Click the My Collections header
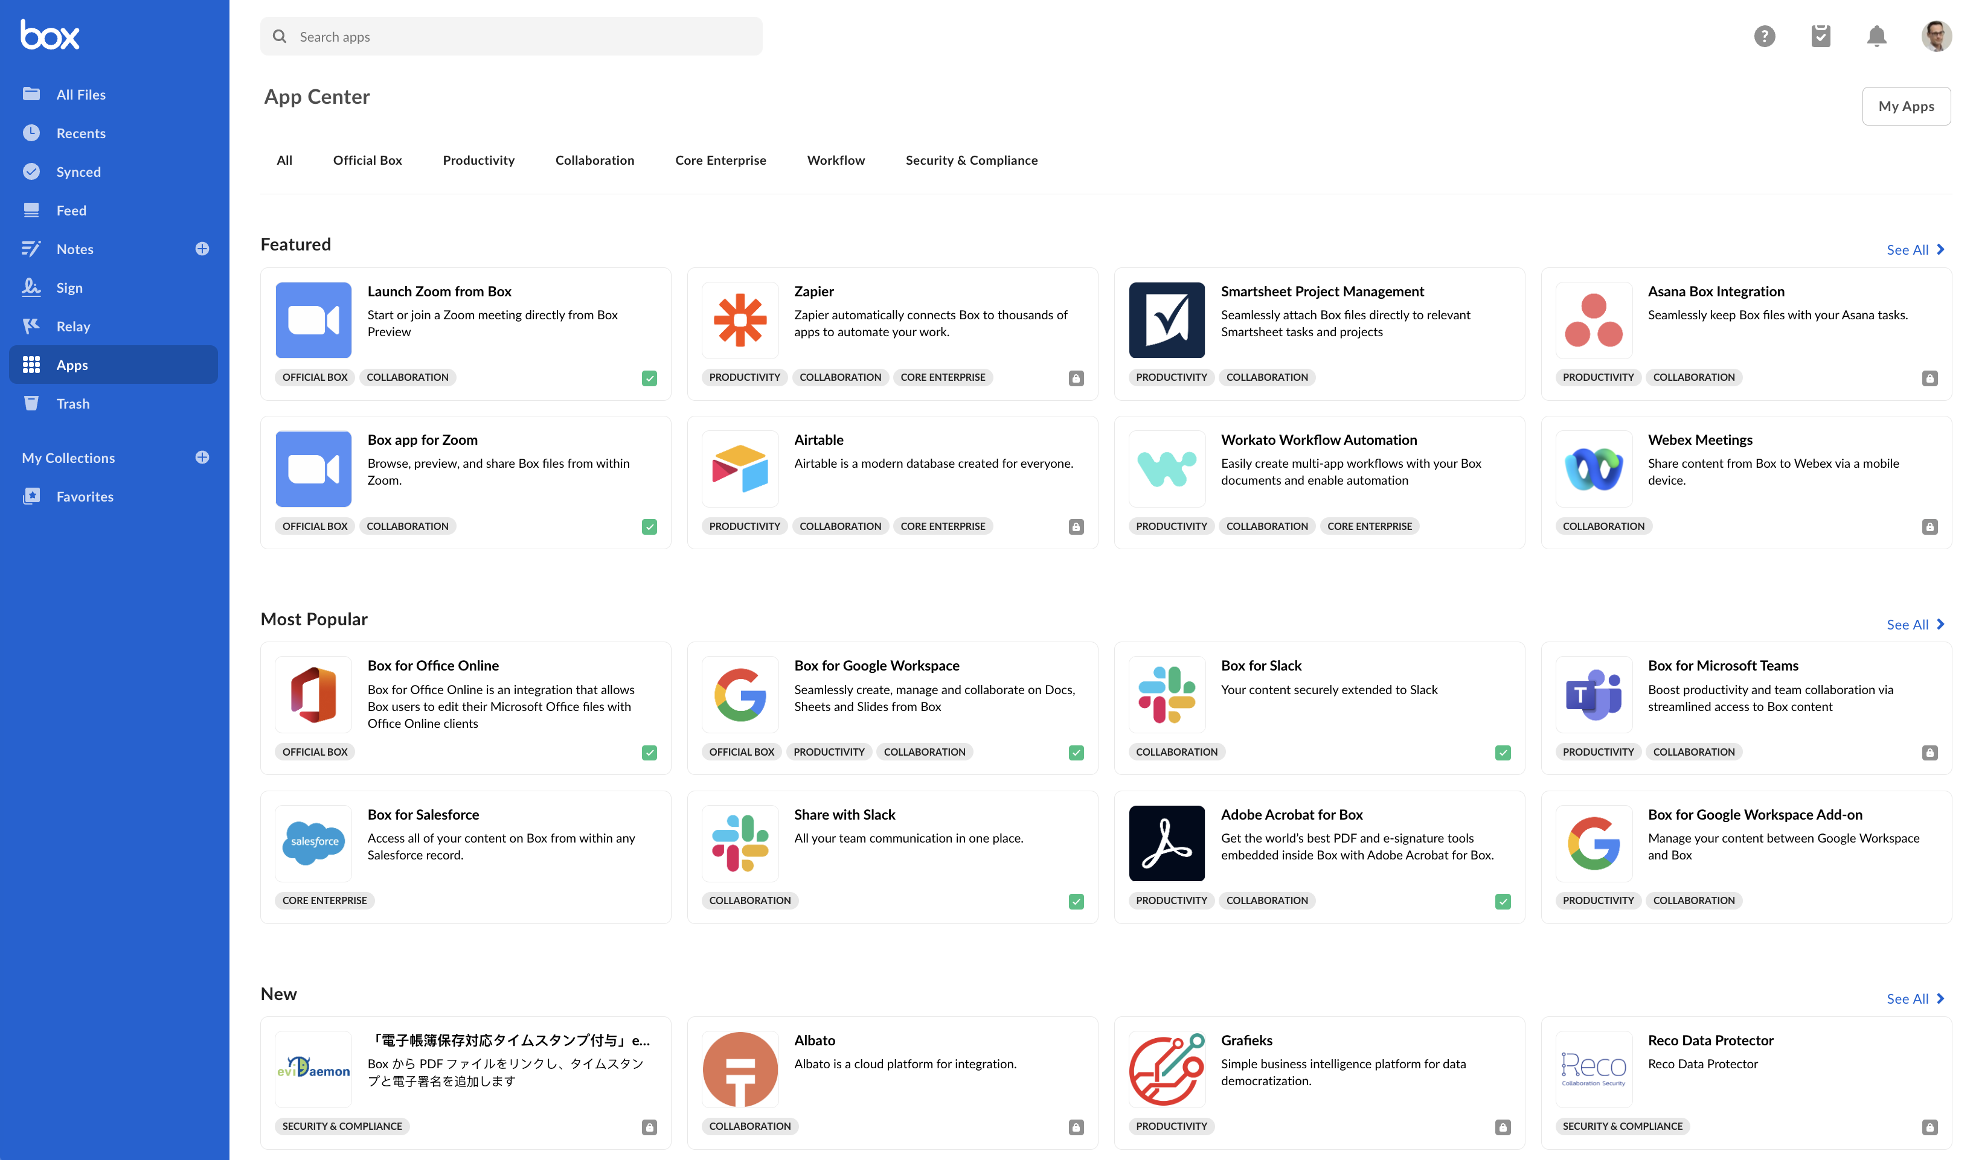 pyautogui.click(x=68, y=457)
